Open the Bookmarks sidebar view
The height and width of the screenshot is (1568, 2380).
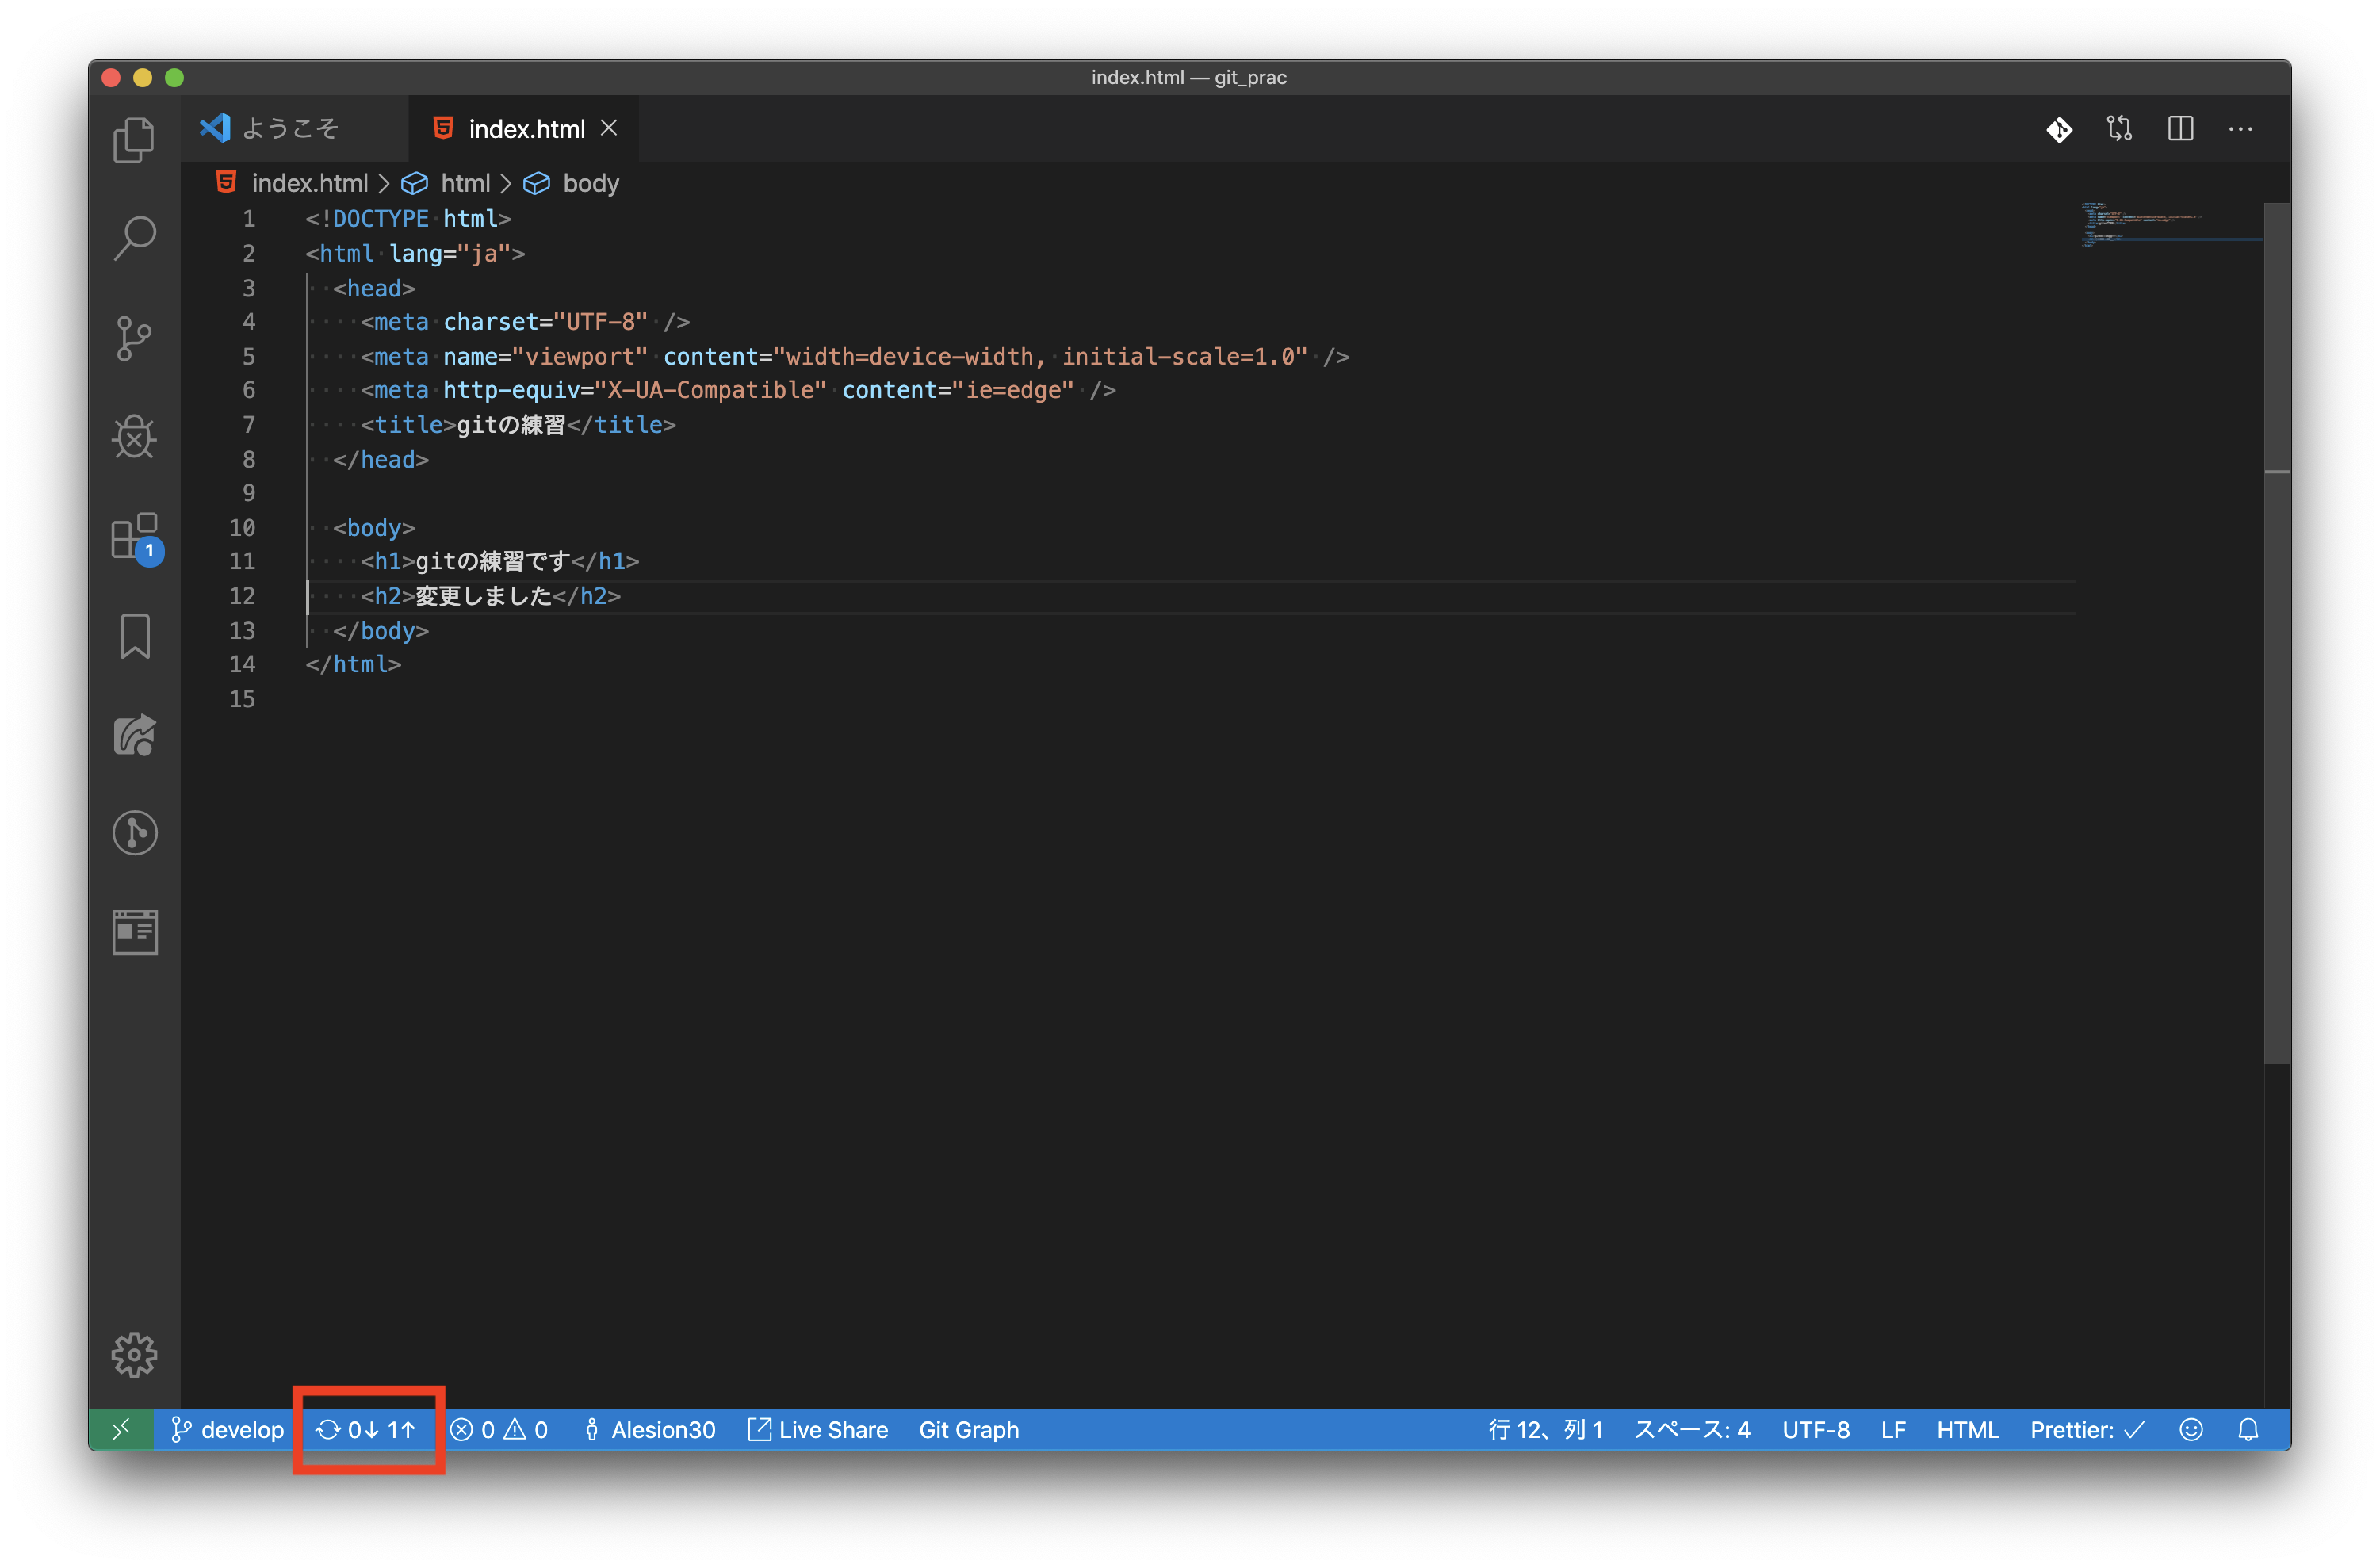(135, 636)
